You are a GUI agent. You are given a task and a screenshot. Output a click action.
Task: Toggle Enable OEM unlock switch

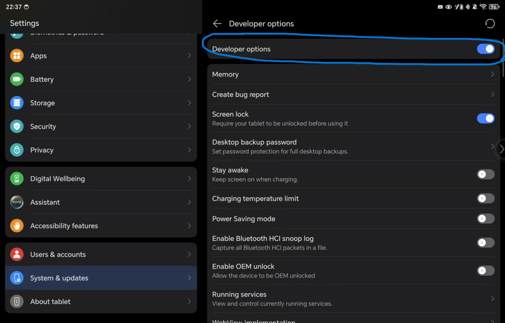click(x=485, y=271)
